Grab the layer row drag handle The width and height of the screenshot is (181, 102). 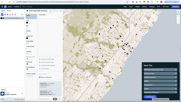[x=23, y=18]
